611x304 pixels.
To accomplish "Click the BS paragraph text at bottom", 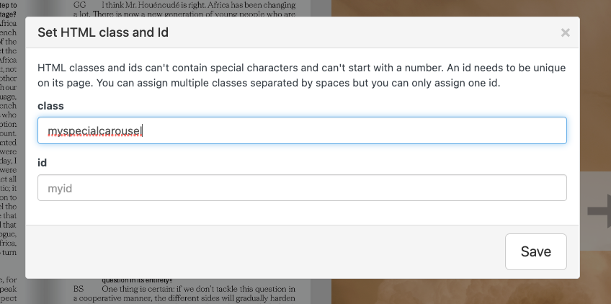I will pyautogui.click(x=195, y=292).
